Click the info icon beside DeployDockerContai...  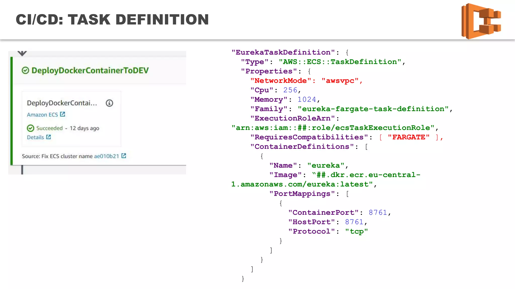109,103
